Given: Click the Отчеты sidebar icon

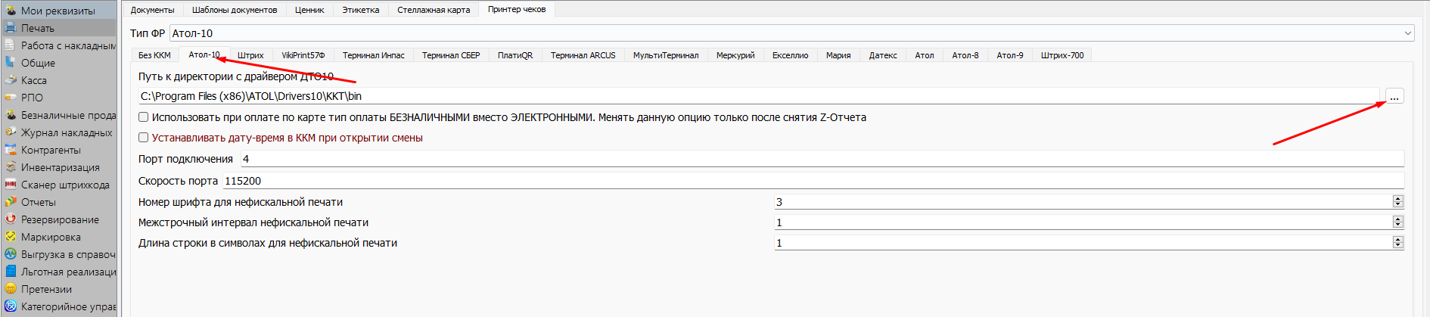Looking at the screenshot, I should click(11, 202).
